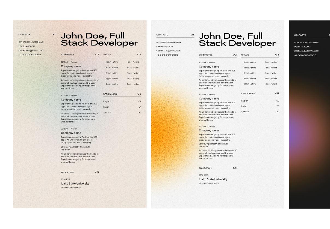The height and width of the screenshot is (229, 330).
Task: Click the 'John Doe, Full Stack Developer' title on beige resume
Action: click(99, 39)
